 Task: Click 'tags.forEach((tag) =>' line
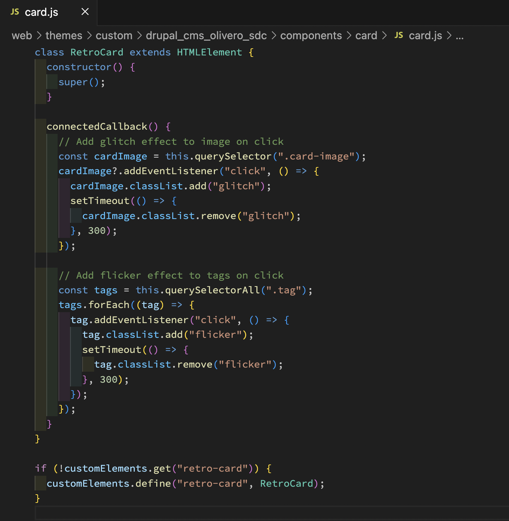coord(126,305)
